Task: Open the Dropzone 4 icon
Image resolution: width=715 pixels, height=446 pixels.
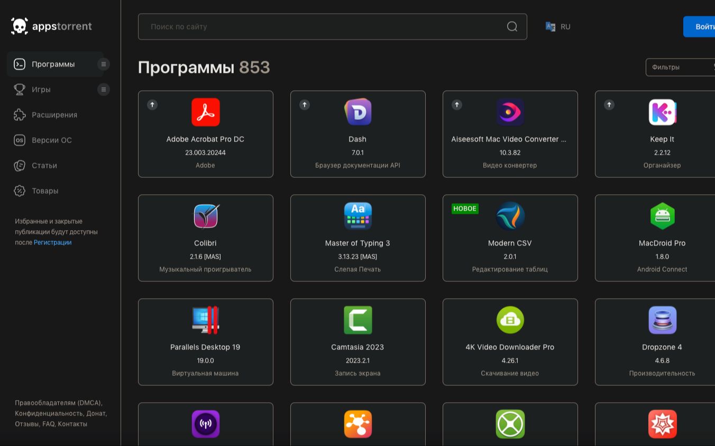Action: [x=662, y=320]
